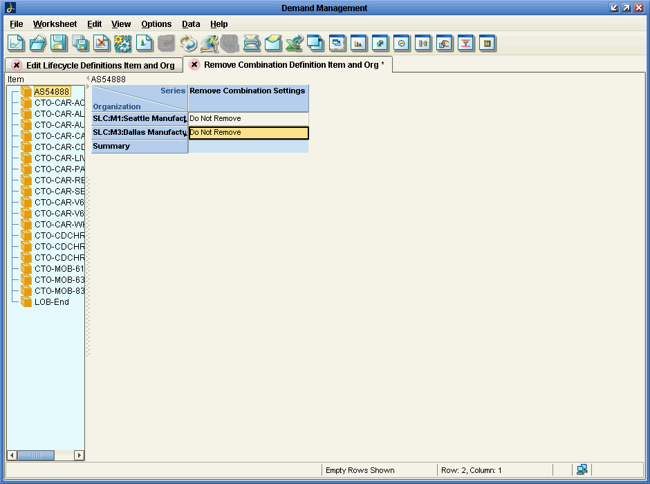Click the cascading windows icon
Screen dimensions: 650x484
(x=315, y=43)
